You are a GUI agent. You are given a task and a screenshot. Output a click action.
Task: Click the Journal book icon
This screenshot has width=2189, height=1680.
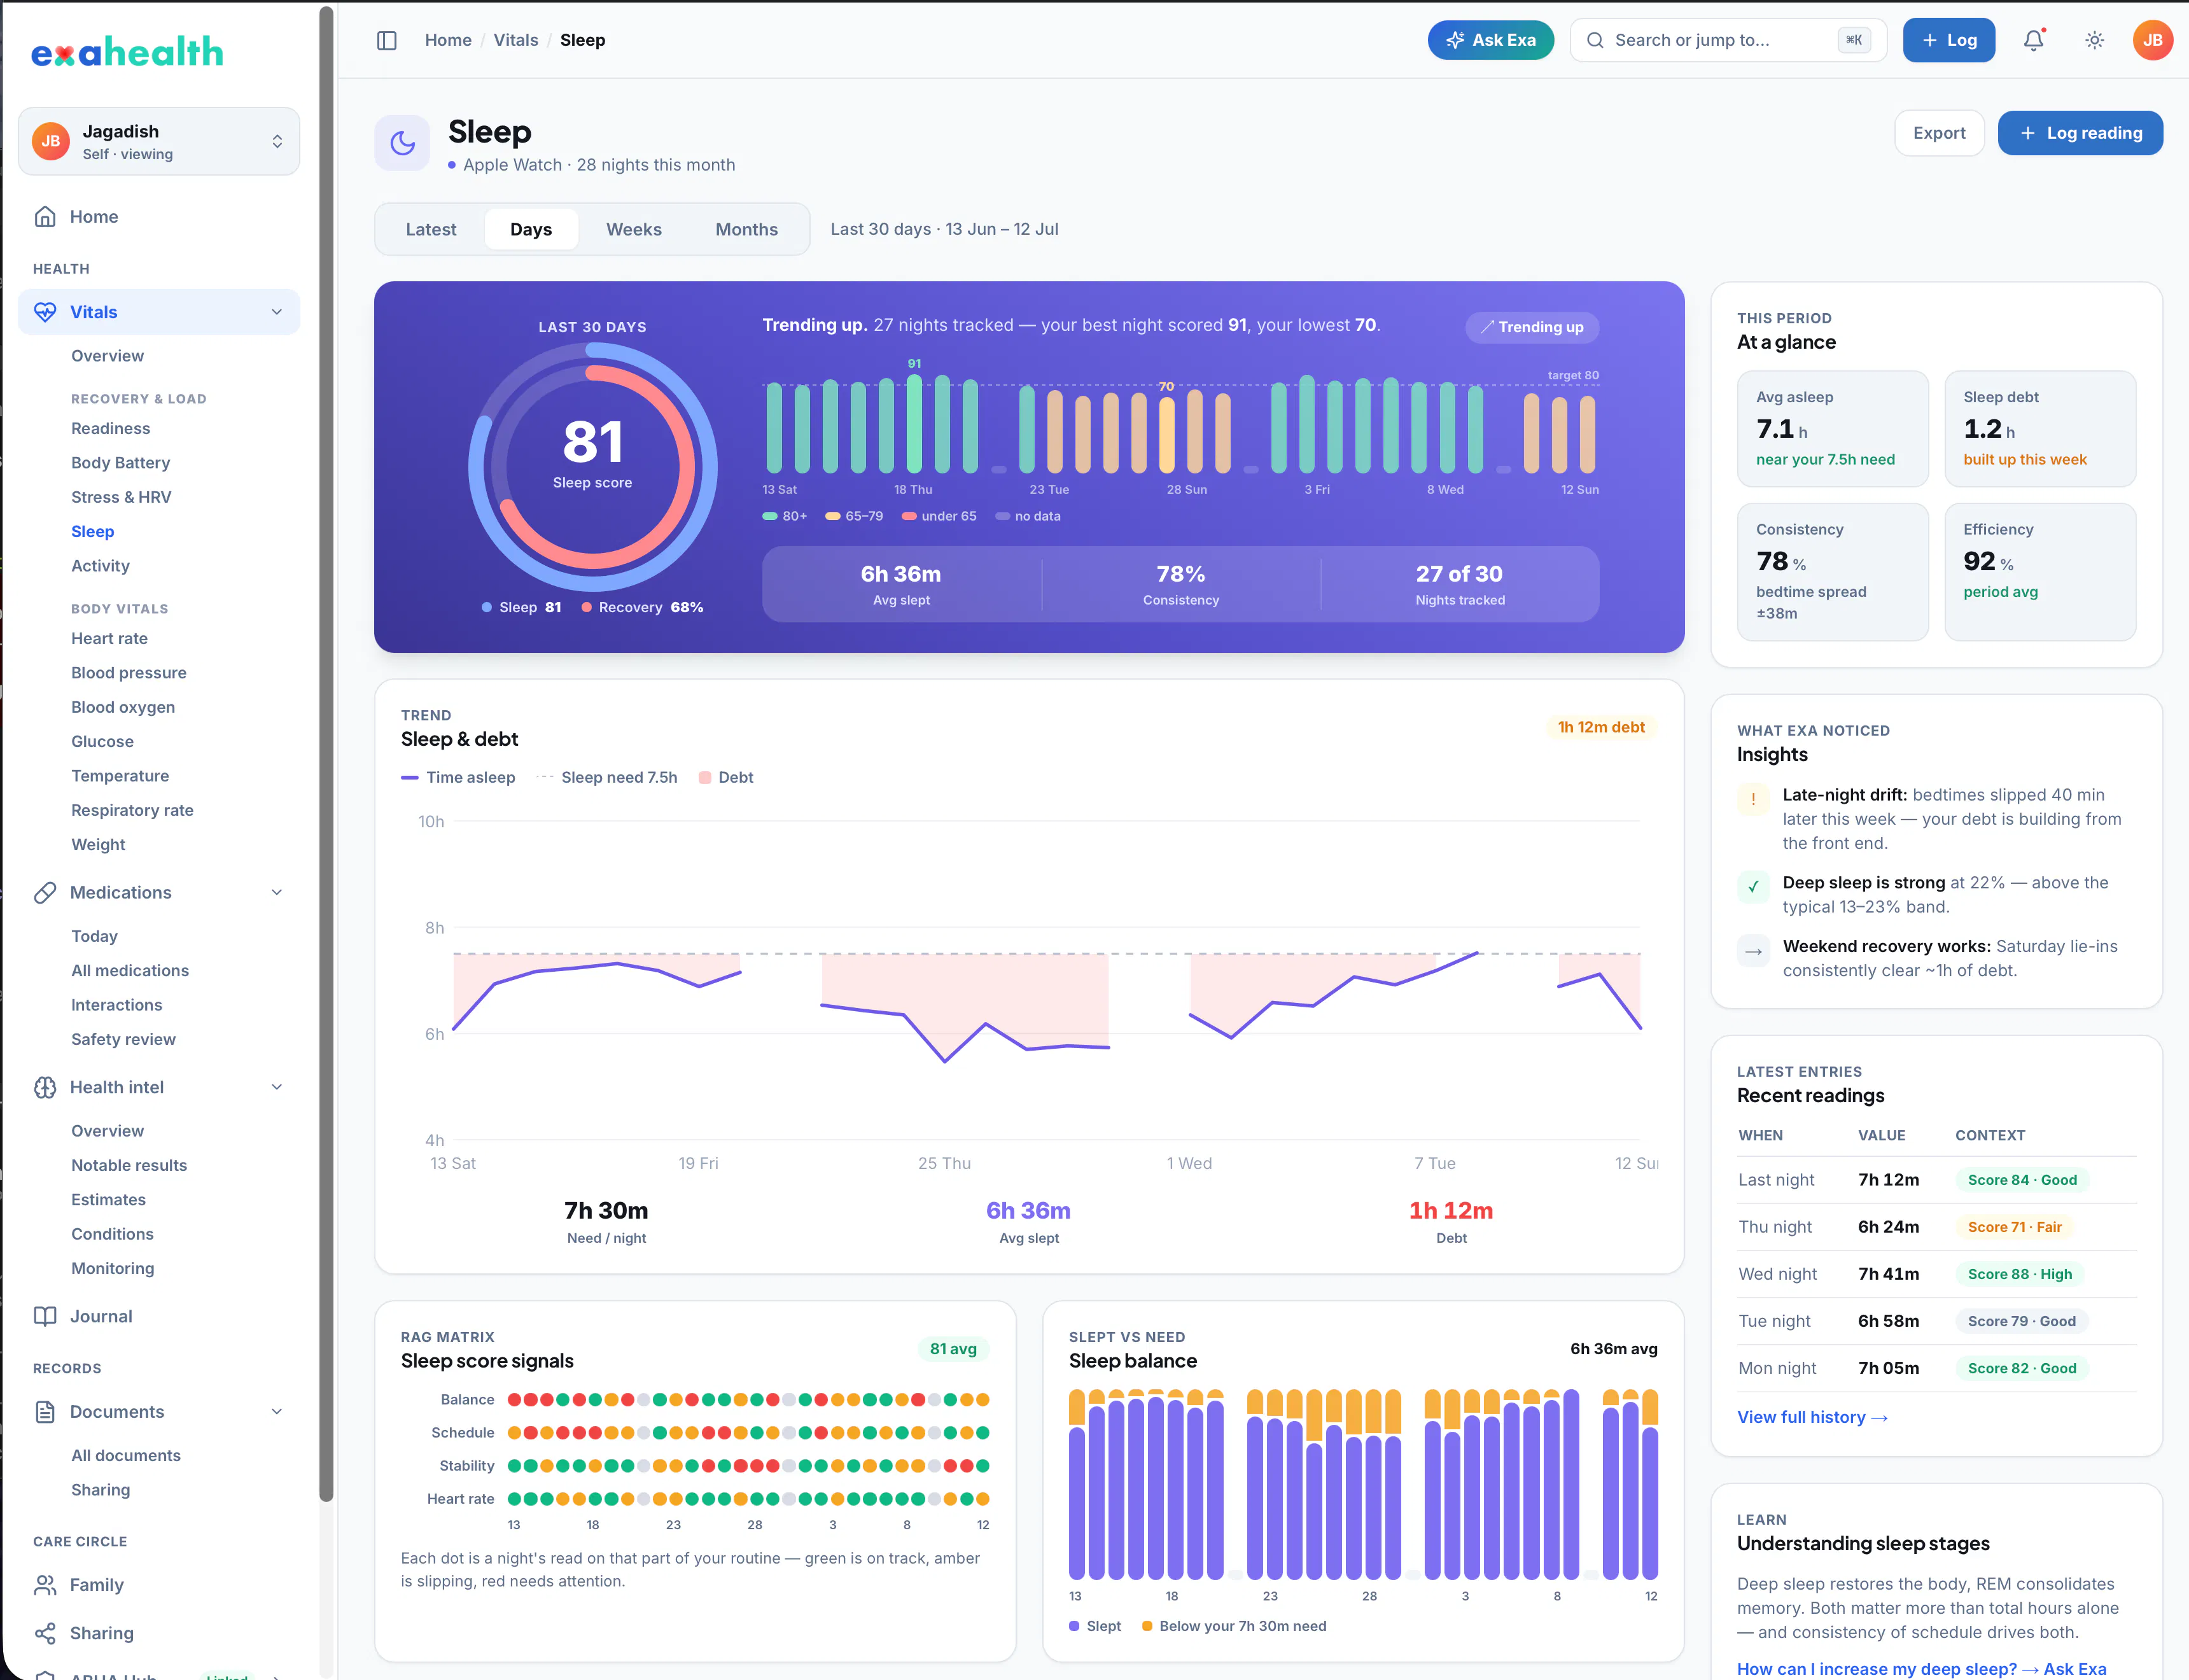[x=45, y=1316]
